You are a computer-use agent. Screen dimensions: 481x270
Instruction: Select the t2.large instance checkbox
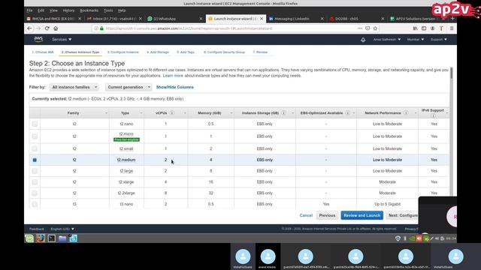[x=35, y=171]
